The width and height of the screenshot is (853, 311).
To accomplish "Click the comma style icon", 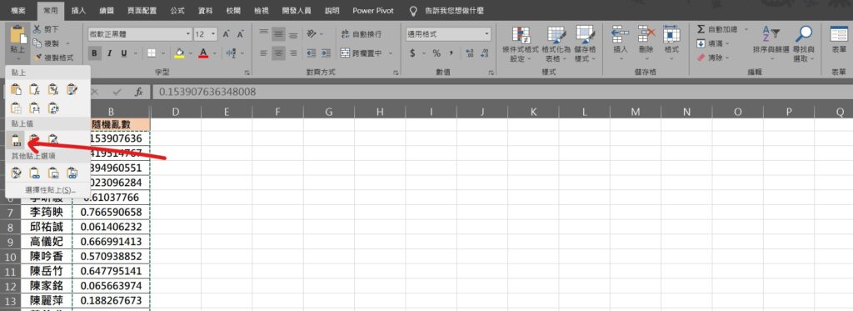I will click(x=451, y=53).
